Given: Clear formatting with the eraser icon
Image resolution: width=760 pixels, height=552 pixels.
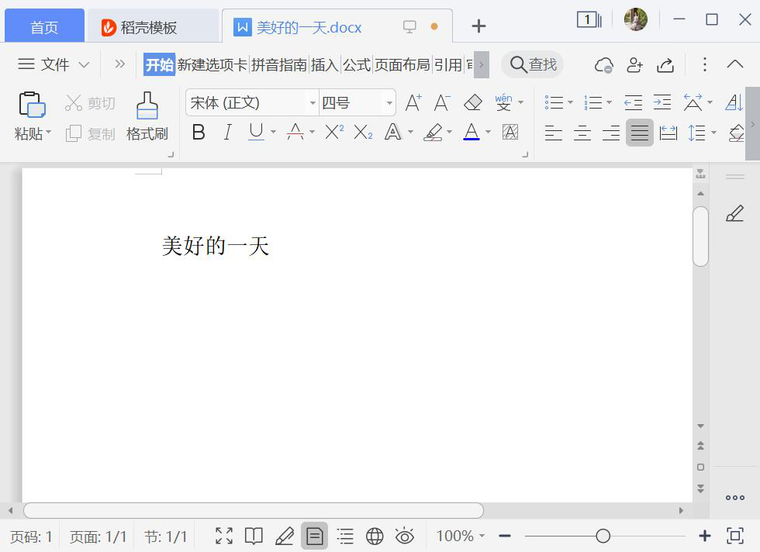Looking at the screenshot, I should click(x=472, y=103).
